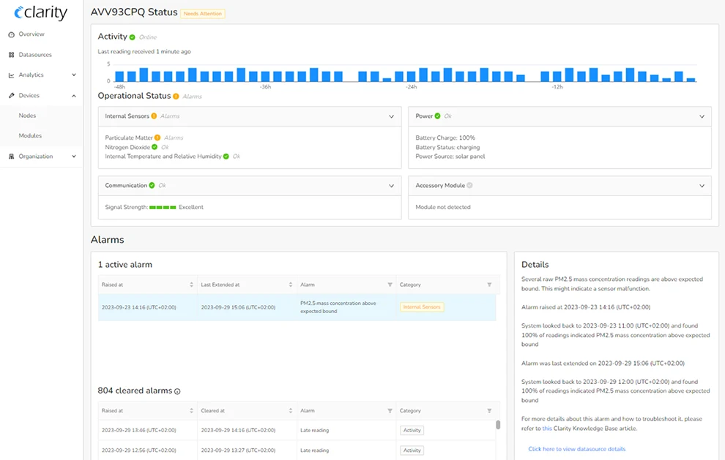Click the Datasources grid icon
This screenshot has height=460, width=725.
click(x=12, y=55)
